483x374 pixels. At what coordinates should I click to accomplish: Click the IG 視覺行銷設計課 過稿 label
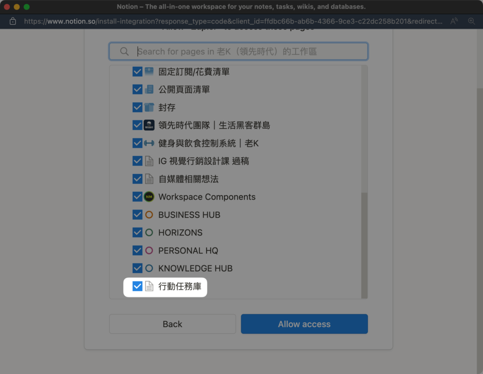tap(204, 161)
